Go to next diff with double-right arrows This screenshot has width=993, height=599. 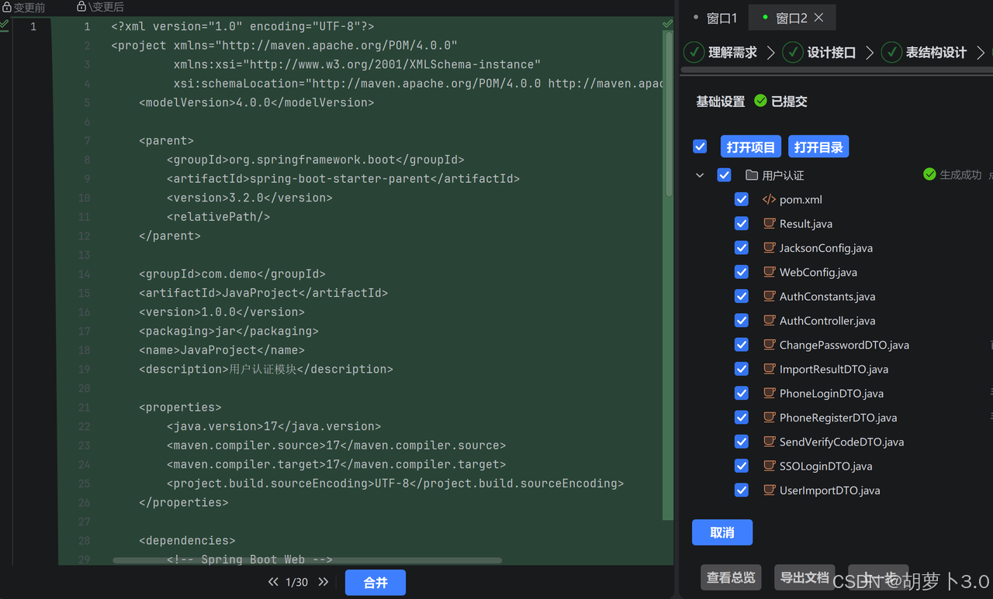[324, 582]
